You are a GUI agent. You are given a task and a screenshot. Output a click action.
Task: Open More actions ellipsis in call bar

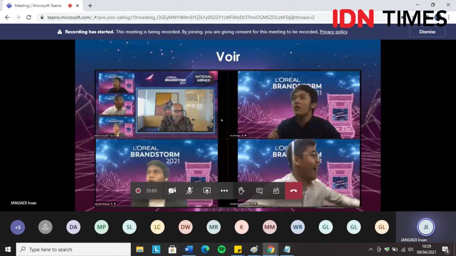click(224, 191)
